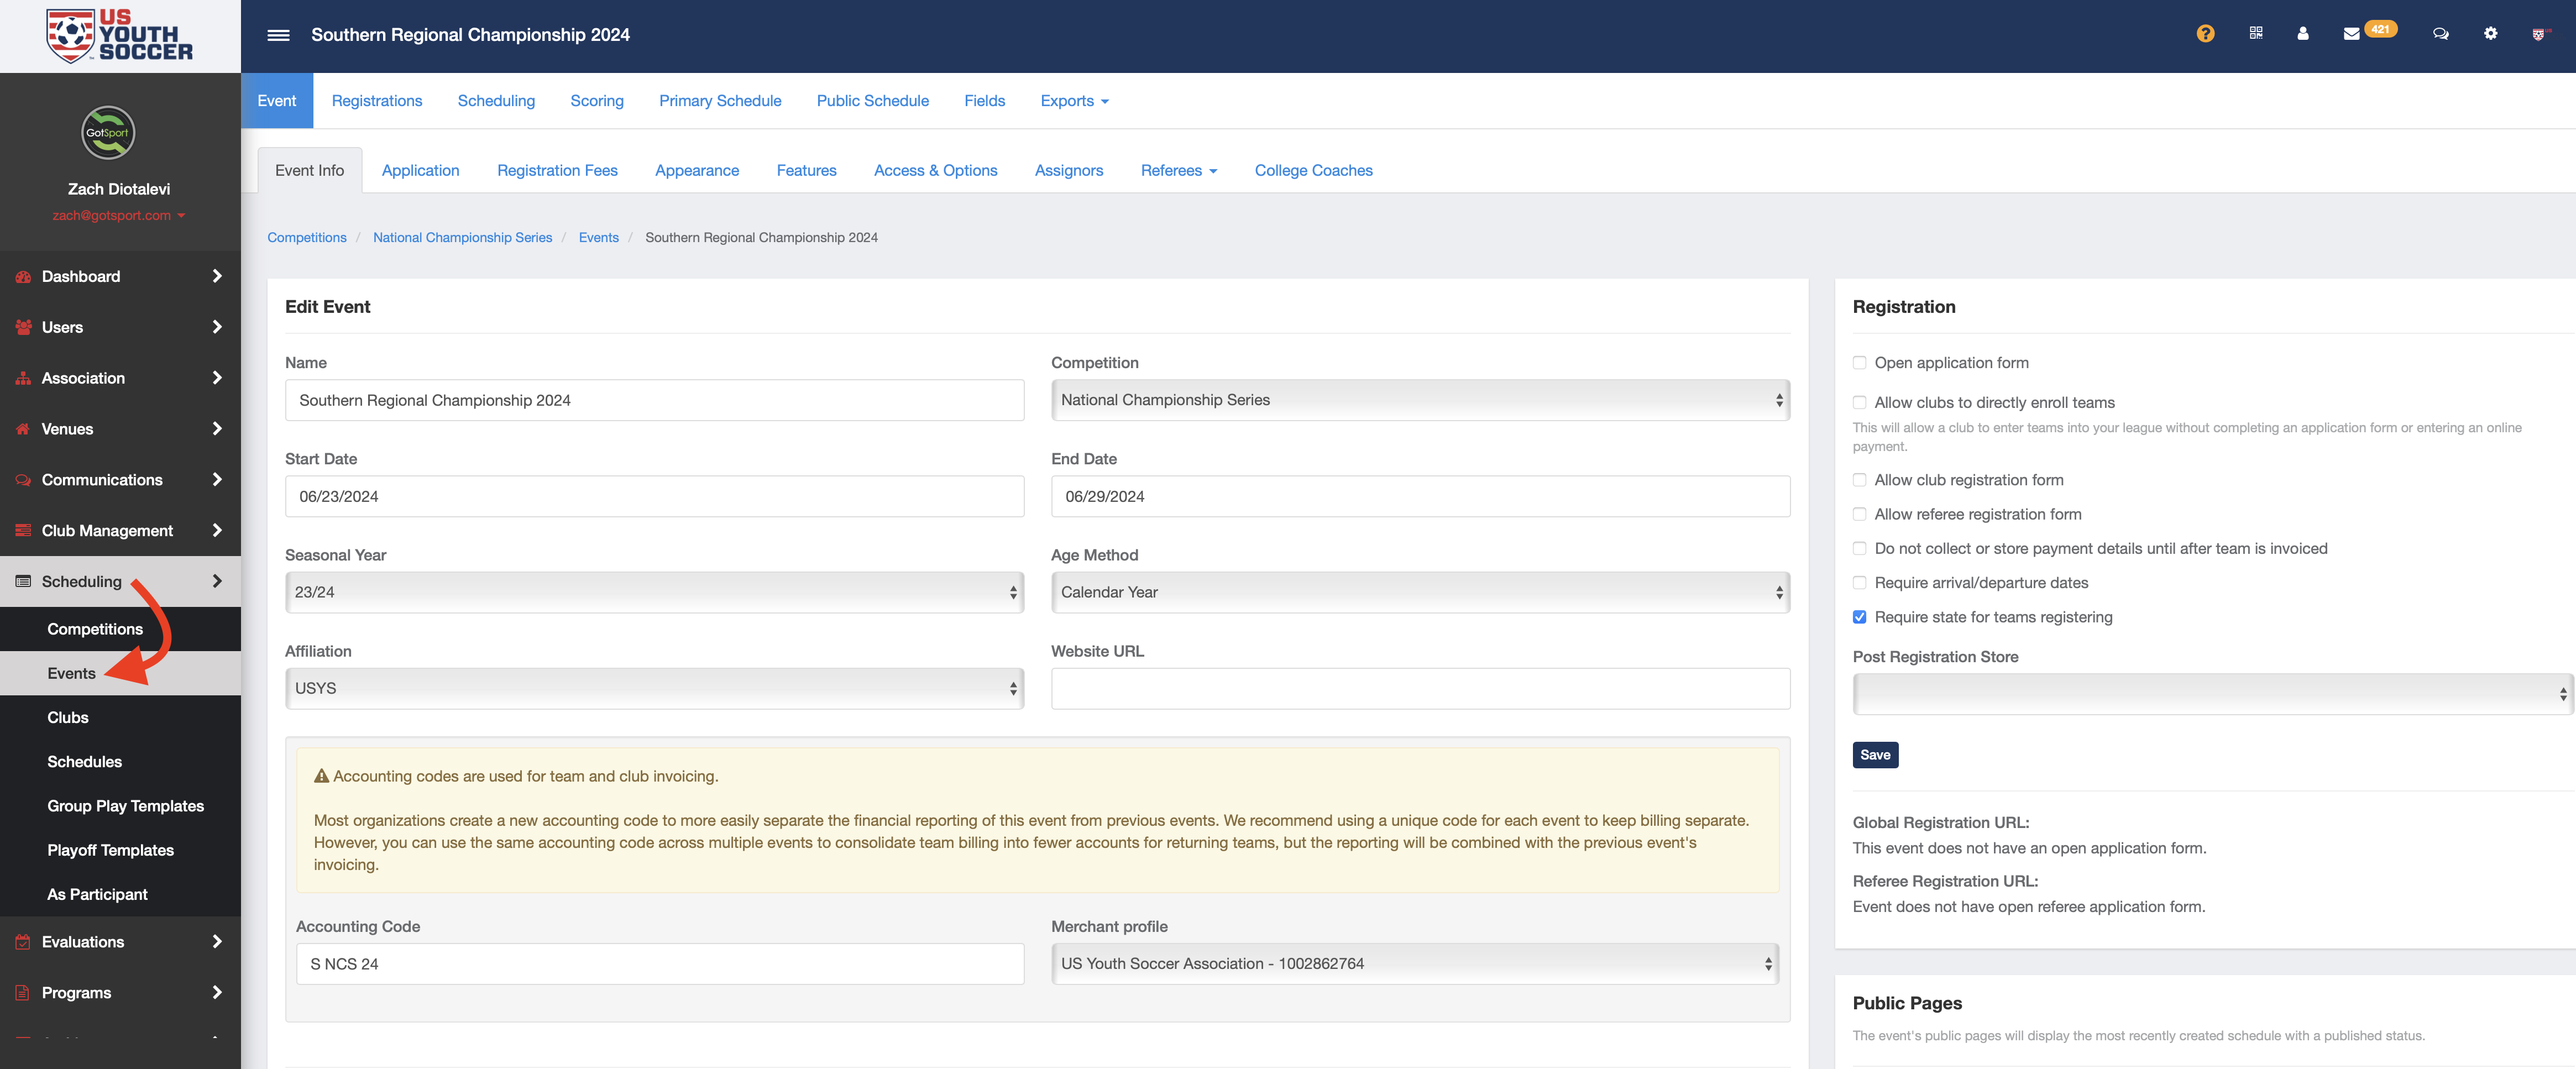Open the Public Schedule tab
This screenshot has height=1069, width=2576.
(x=872, y=101)
